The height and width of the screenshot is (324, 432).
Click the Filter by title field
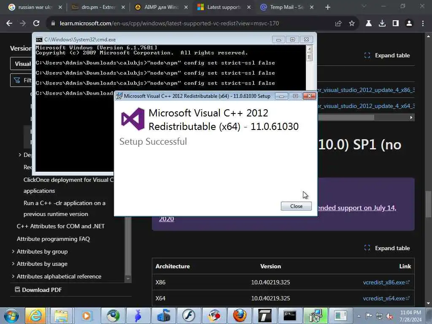click(21, 80)
